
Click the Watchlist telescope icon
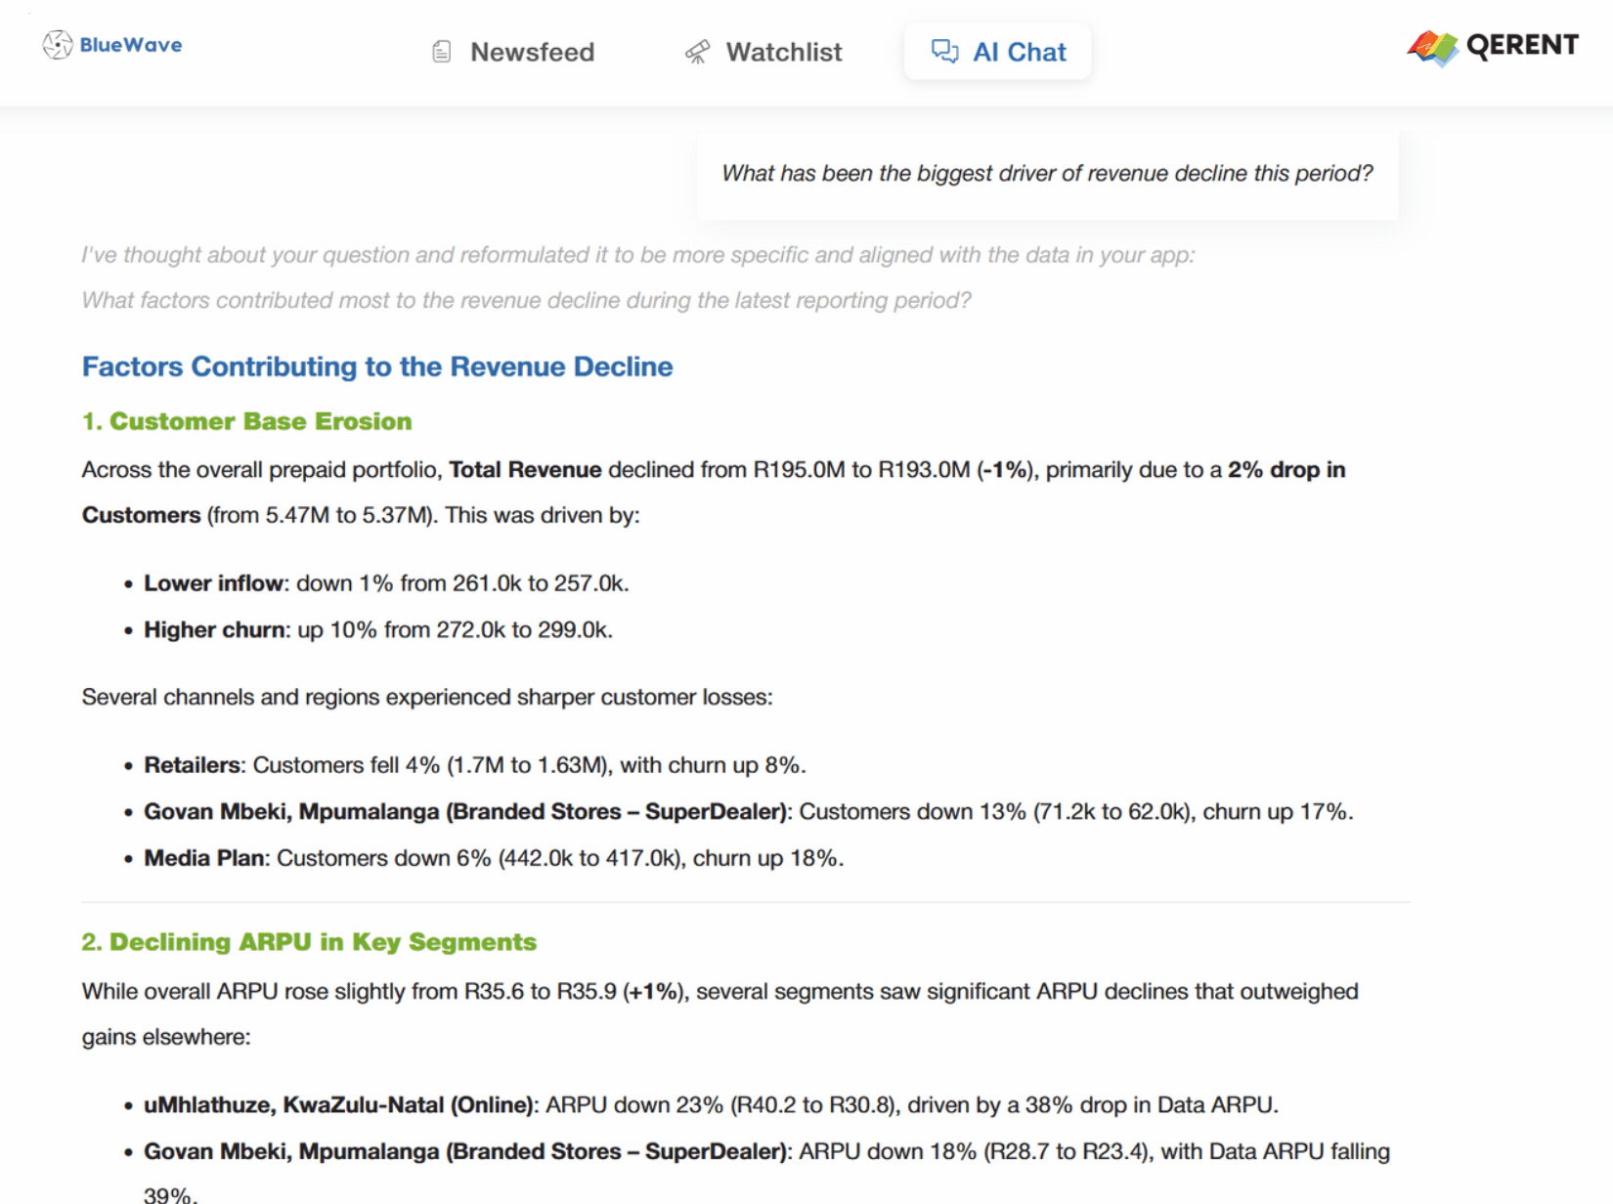tap(697, 52)
